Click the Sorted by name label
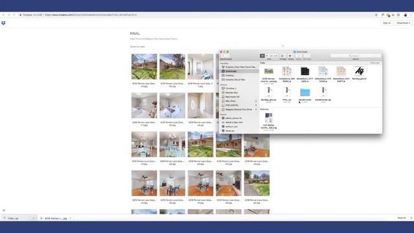The image size is (414, 233). point(137,47)
